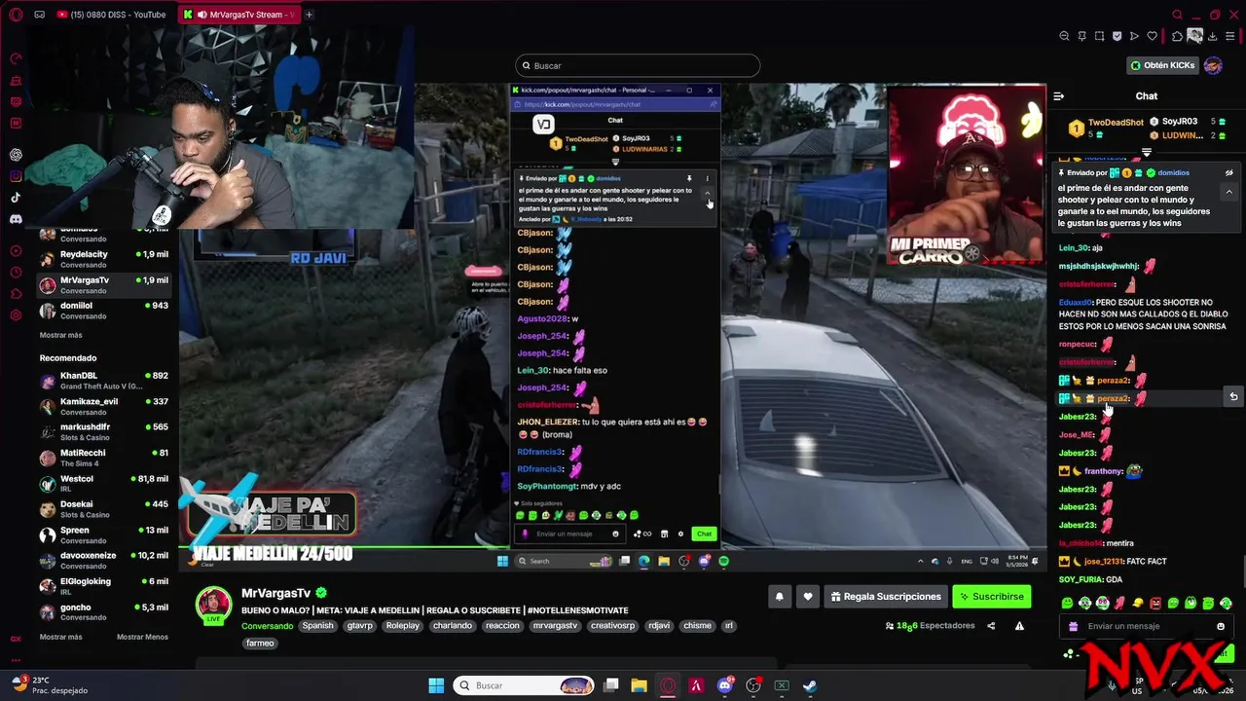Click the Suscribirse button
Screen dimensions: 1246x701
click(991, 597)
